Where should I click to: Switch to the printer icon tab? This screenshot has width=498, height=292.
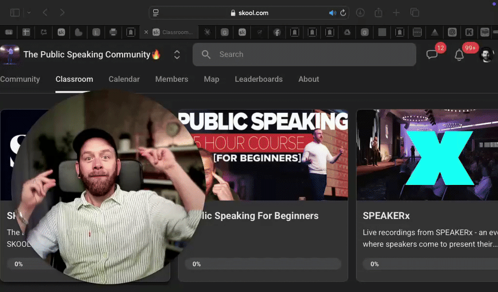113,32
